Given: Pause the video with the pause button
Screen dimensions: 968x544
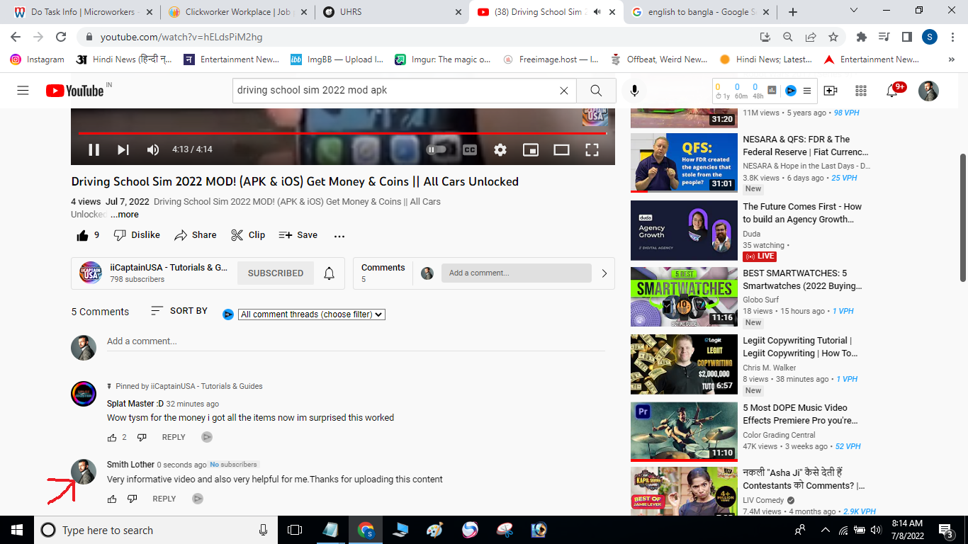Looking at the screenshot, I should [94, 149].
